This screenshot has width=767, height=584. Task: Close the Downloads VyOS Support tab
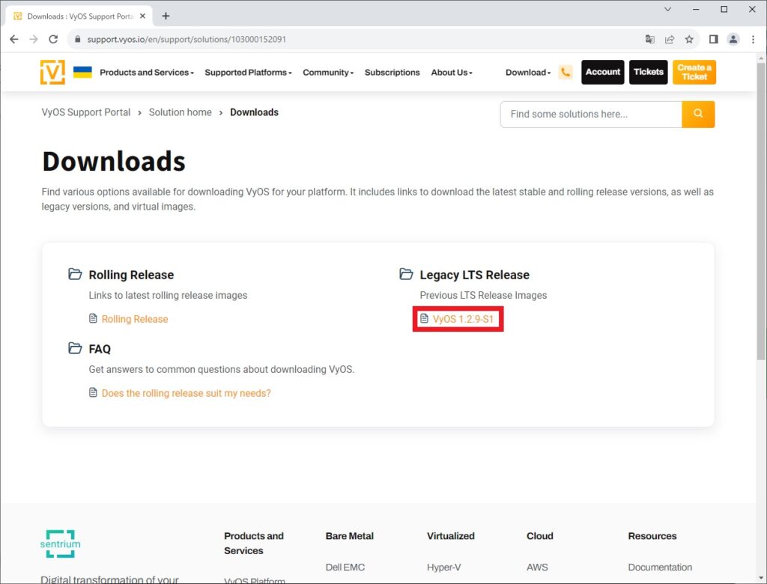142,16
